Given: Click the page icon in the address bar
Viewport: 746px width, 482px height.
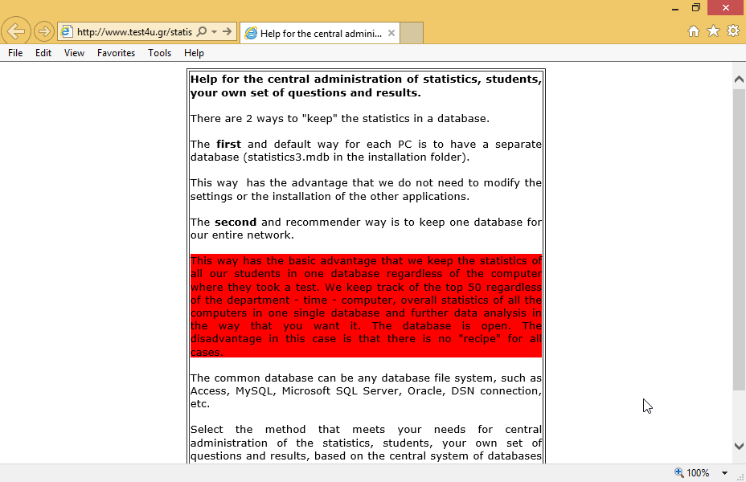Looking at the screenshot, I should [67, 32].
